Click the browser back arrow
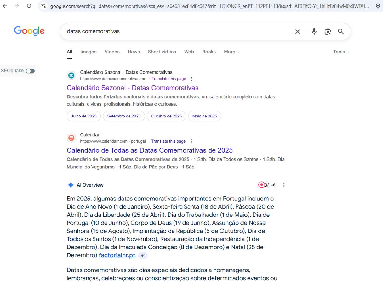383x284 pixels. (5, 6)
